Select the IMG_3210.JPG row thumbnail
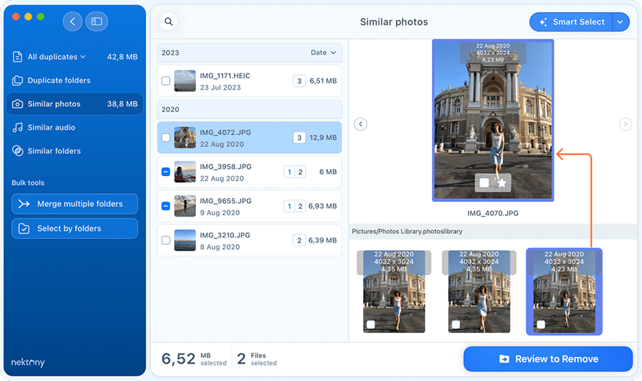This screenshot has height=381, width=642. (x=184, y=240)
